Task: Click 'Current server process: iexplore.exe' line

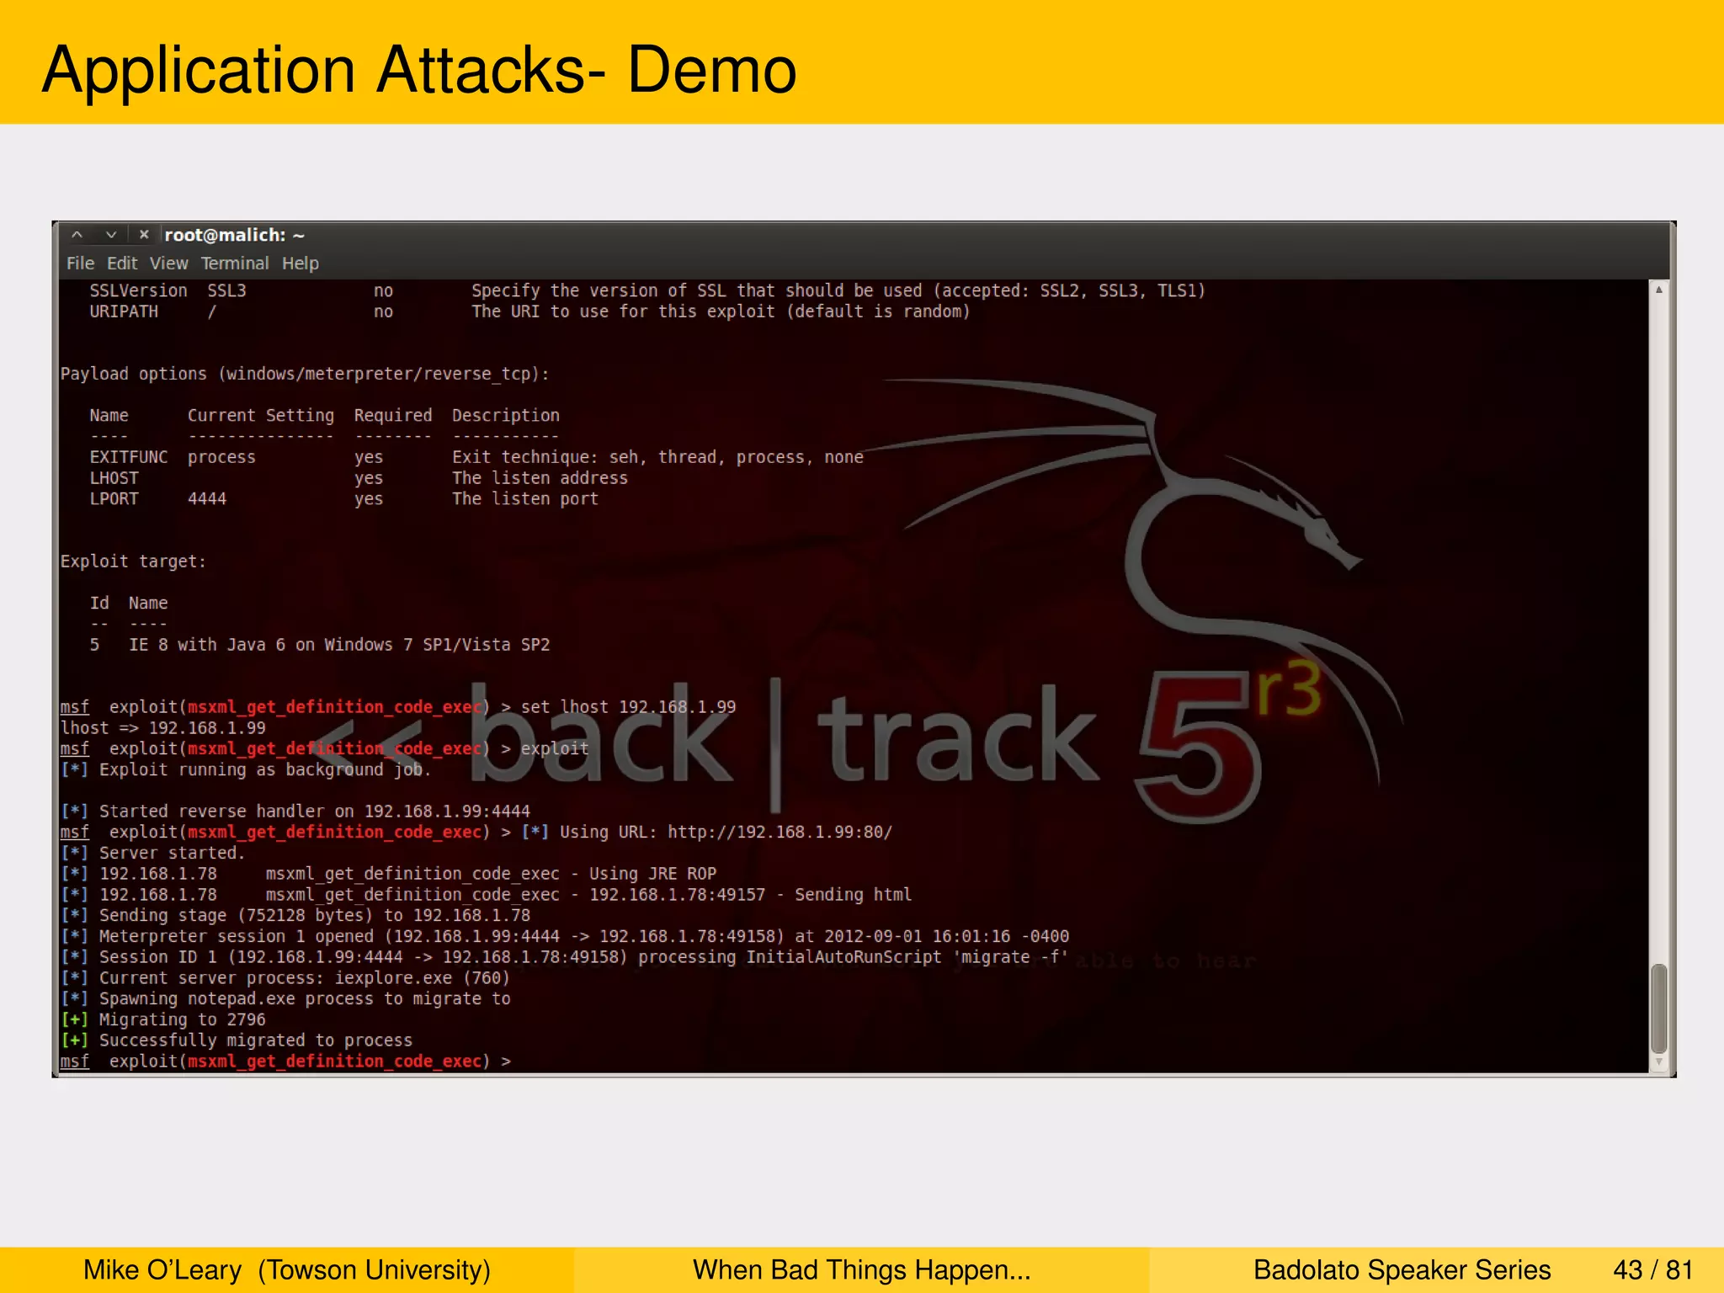Action: [x=285, y=978]
